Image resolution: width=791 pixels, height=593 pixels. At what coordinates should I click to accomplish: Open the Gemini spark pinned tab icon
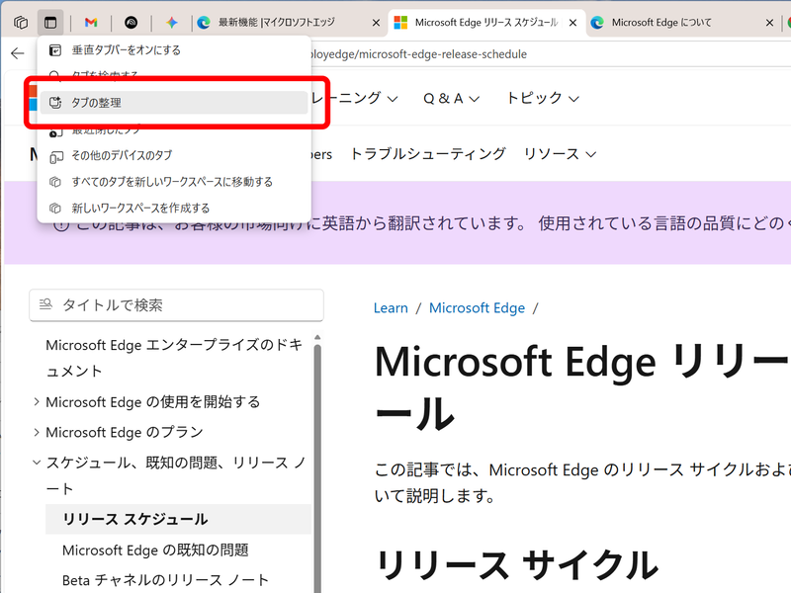[x=173, y=22]
